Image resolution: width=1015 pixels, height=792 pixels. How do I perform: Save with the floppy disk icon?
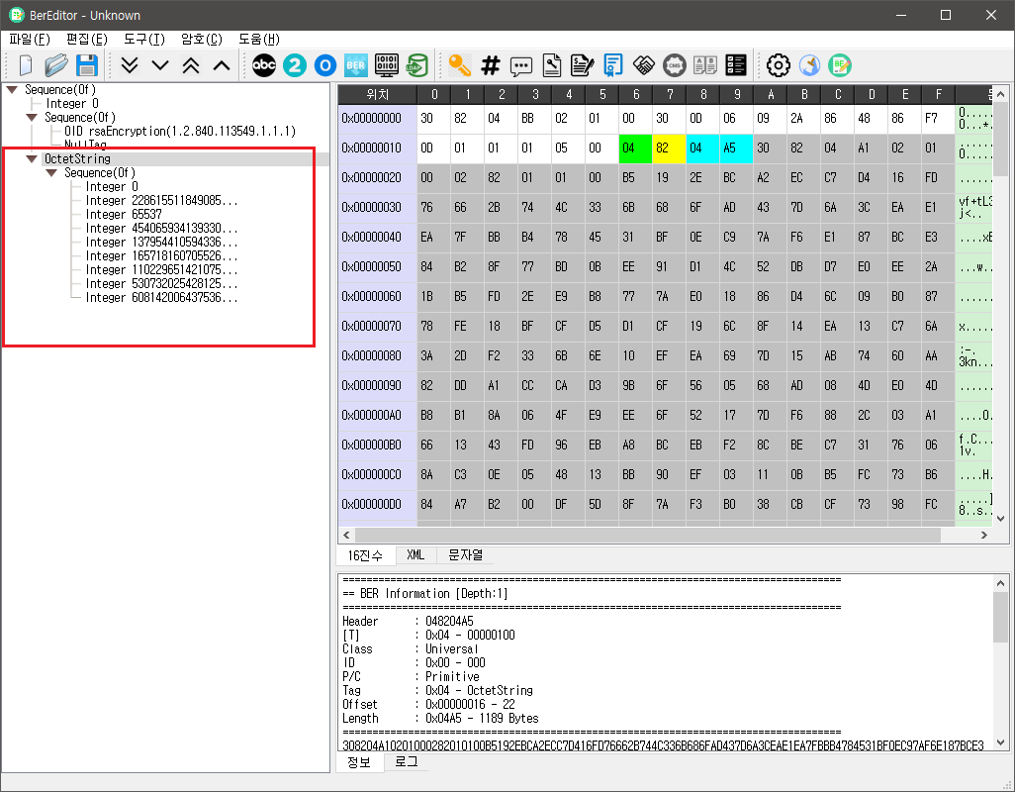pyautogui.click(x=87, y=65)
